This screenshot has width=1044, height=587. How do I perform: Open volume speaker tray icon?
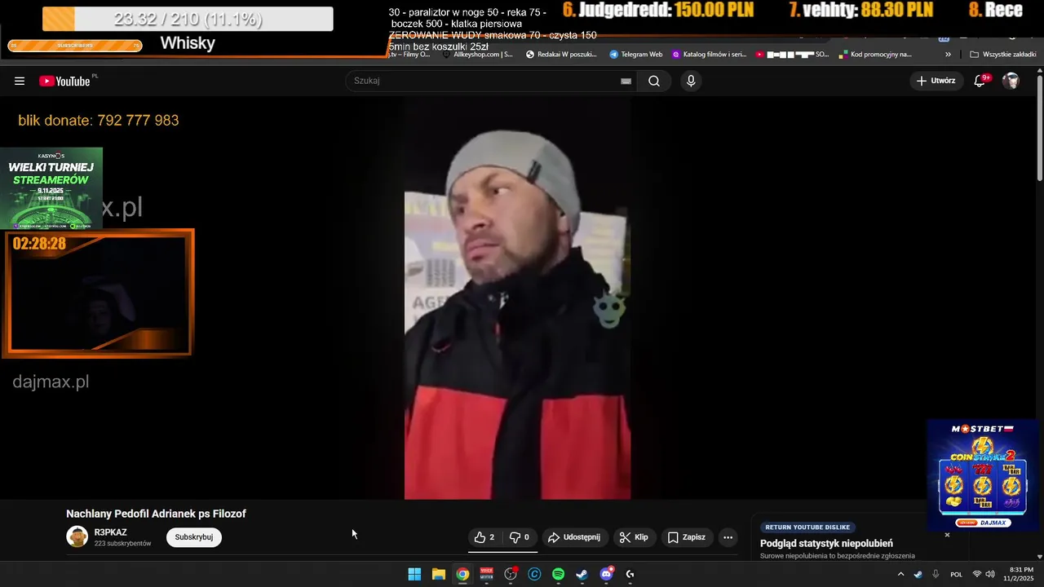(990, 574)
